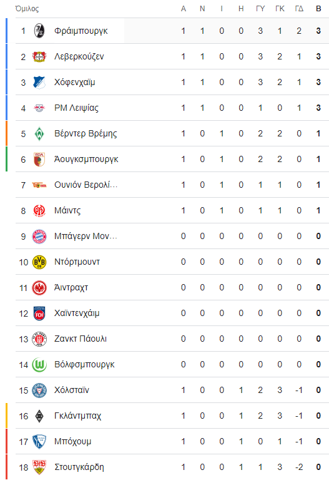Click the Γκλάντμπαχ team name
The width and height of the screenshot is (329, 480).
(x=77, y=416)
